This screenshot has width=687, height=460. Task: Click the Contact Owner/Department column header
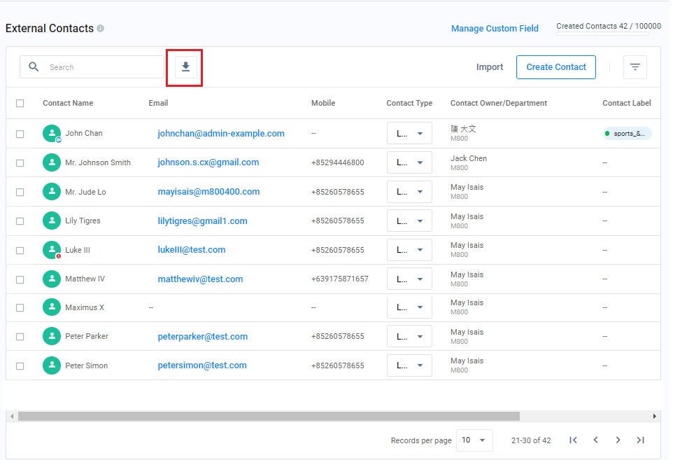pyautogui.click(x=498, y=104)
